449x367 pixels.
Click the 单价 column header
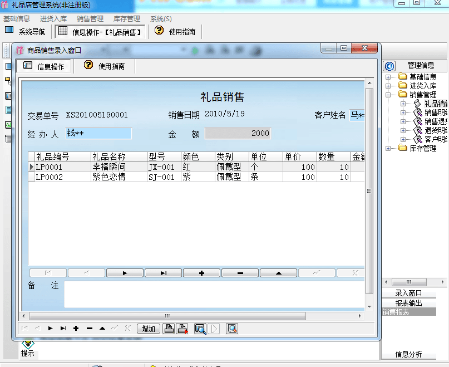[x=299, y=157]
